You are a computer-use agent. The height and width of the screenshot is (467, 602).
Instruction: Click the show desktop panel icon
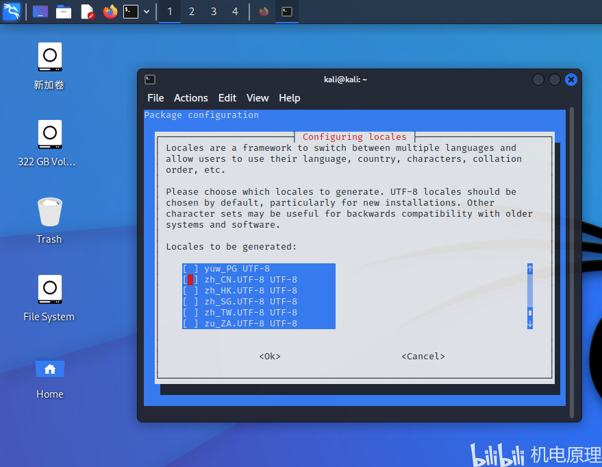[40, 12]
